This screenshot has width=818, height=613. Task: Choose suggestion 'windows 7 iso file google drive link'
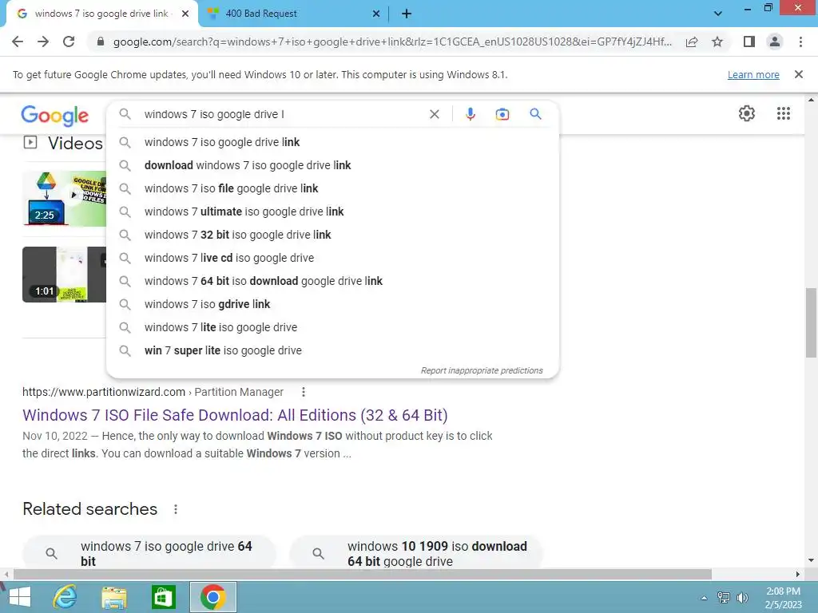(332, 188)
